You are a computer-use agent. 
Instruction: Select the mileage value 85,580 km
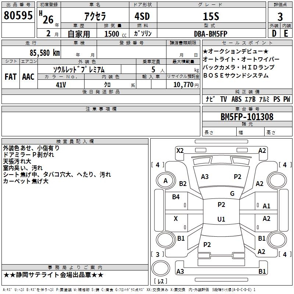pyautogui.click(x=45, y=53)
